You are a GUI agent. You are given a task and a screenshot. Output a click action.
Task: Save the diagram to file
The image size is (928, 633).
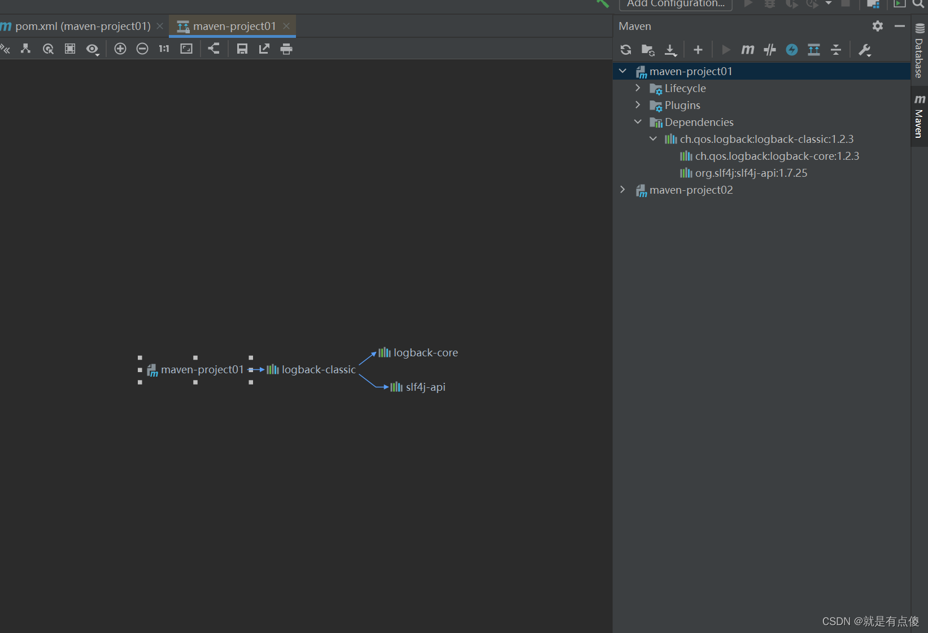(x=242, y=49)
